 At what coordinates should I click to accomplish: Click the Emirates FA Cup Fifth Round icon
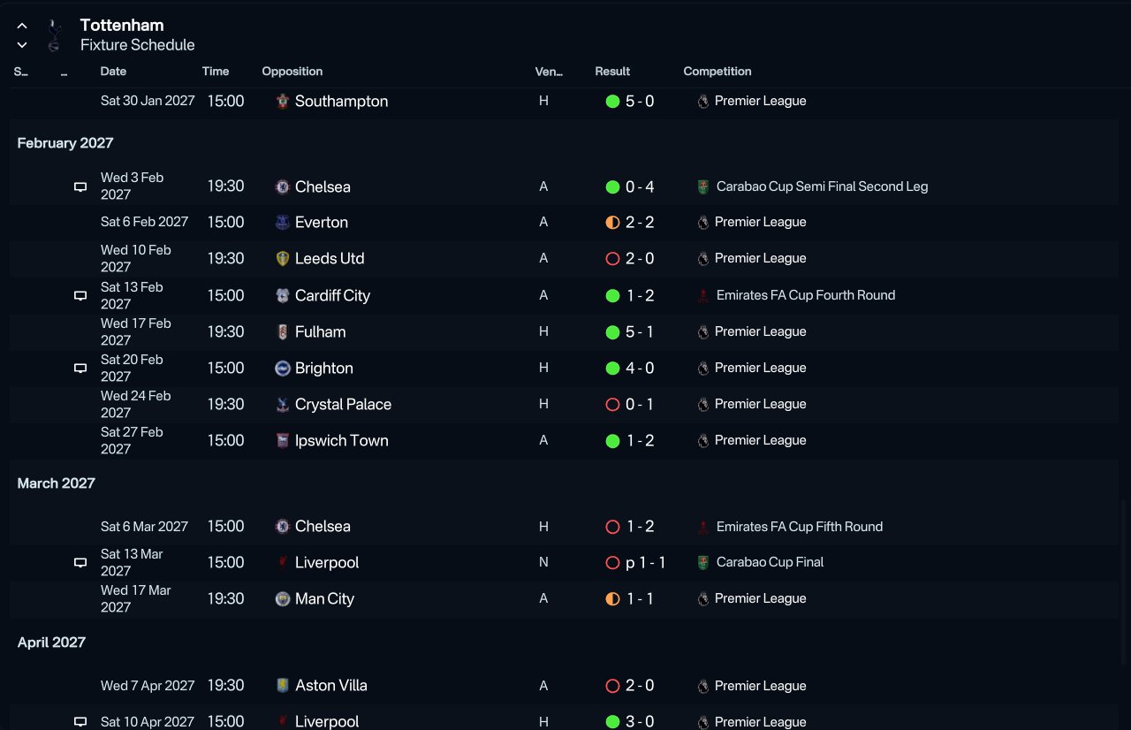(x=703, y=527)
